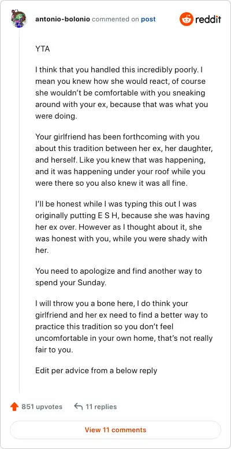Click the YTA verdict text
231x449 pixels.
coord(43,49)
